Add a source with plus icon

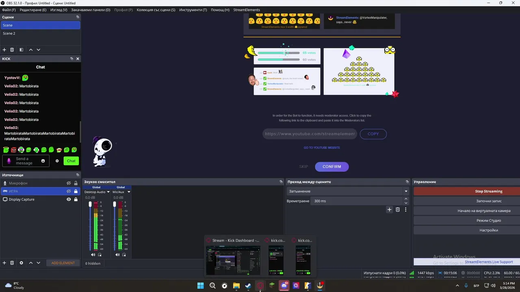[x=4, y=263]
